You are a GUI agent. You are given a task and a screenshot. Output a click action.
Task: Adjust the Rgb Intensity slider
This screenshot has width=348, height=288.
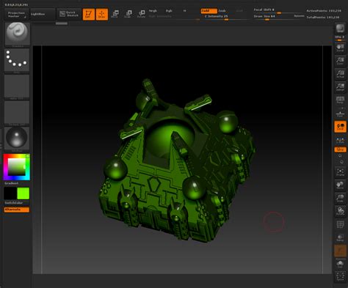click(174, 17)
